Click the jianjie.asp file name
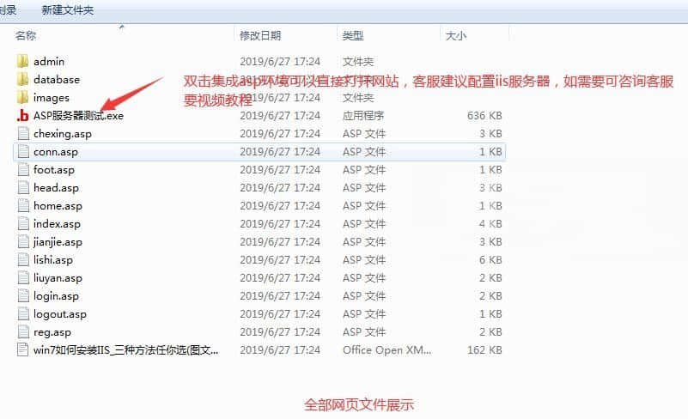Viewport: 688px width, 419px height. 58,242
